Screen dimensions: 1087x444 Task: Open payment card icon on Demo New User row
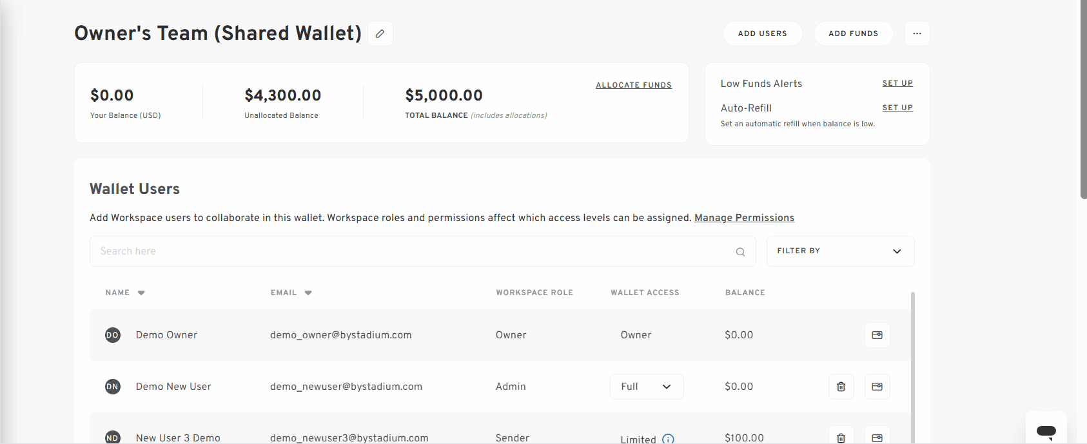(x=877, y=387)
